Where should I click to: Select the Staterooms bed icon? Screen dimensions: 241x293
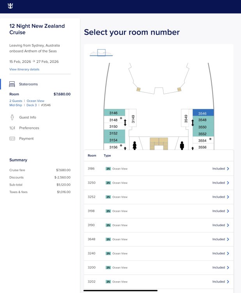(12, 84)
